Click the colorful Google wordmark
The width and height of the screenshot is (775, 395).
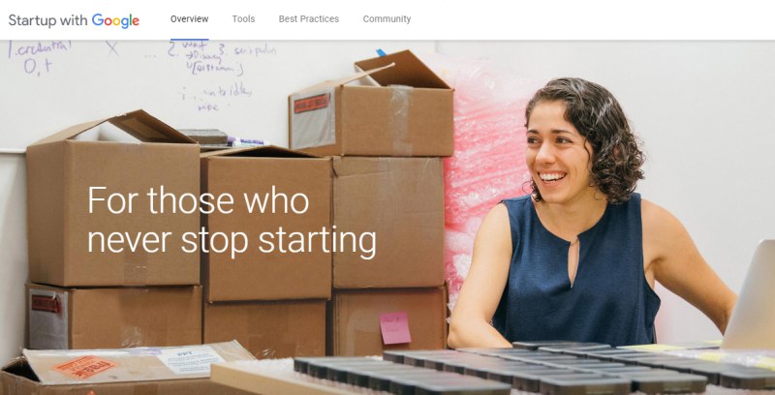click(x=115, y=20)
